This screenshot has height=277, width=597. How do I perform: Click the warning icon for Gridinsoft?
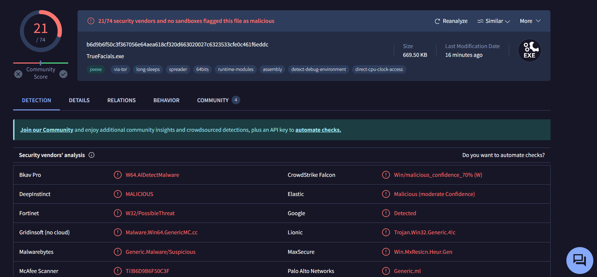click(117, 232)
